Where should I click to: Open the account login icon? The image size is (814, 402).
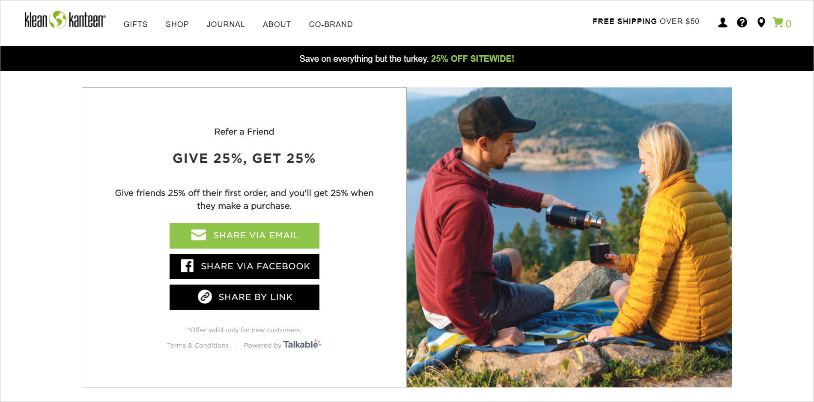tap(722, 23)
